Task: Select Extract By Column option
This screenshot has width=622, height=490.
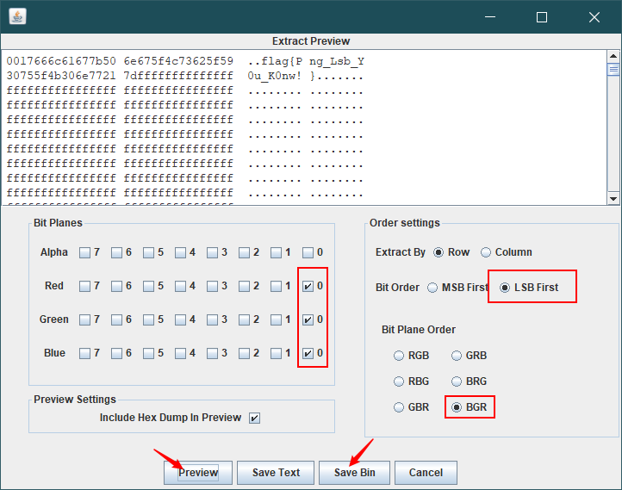Action: [x=486, y=252]
